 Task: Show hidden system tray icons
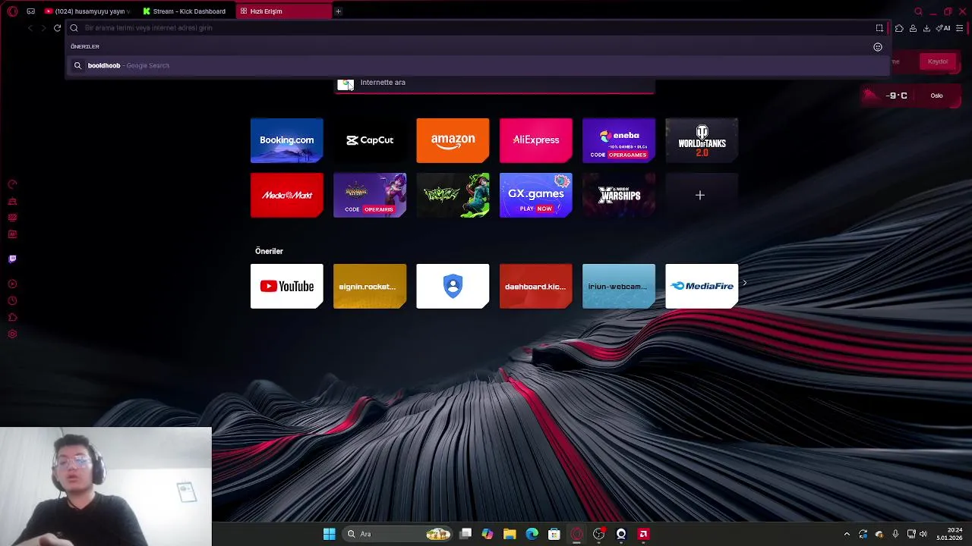coord(847,534)
